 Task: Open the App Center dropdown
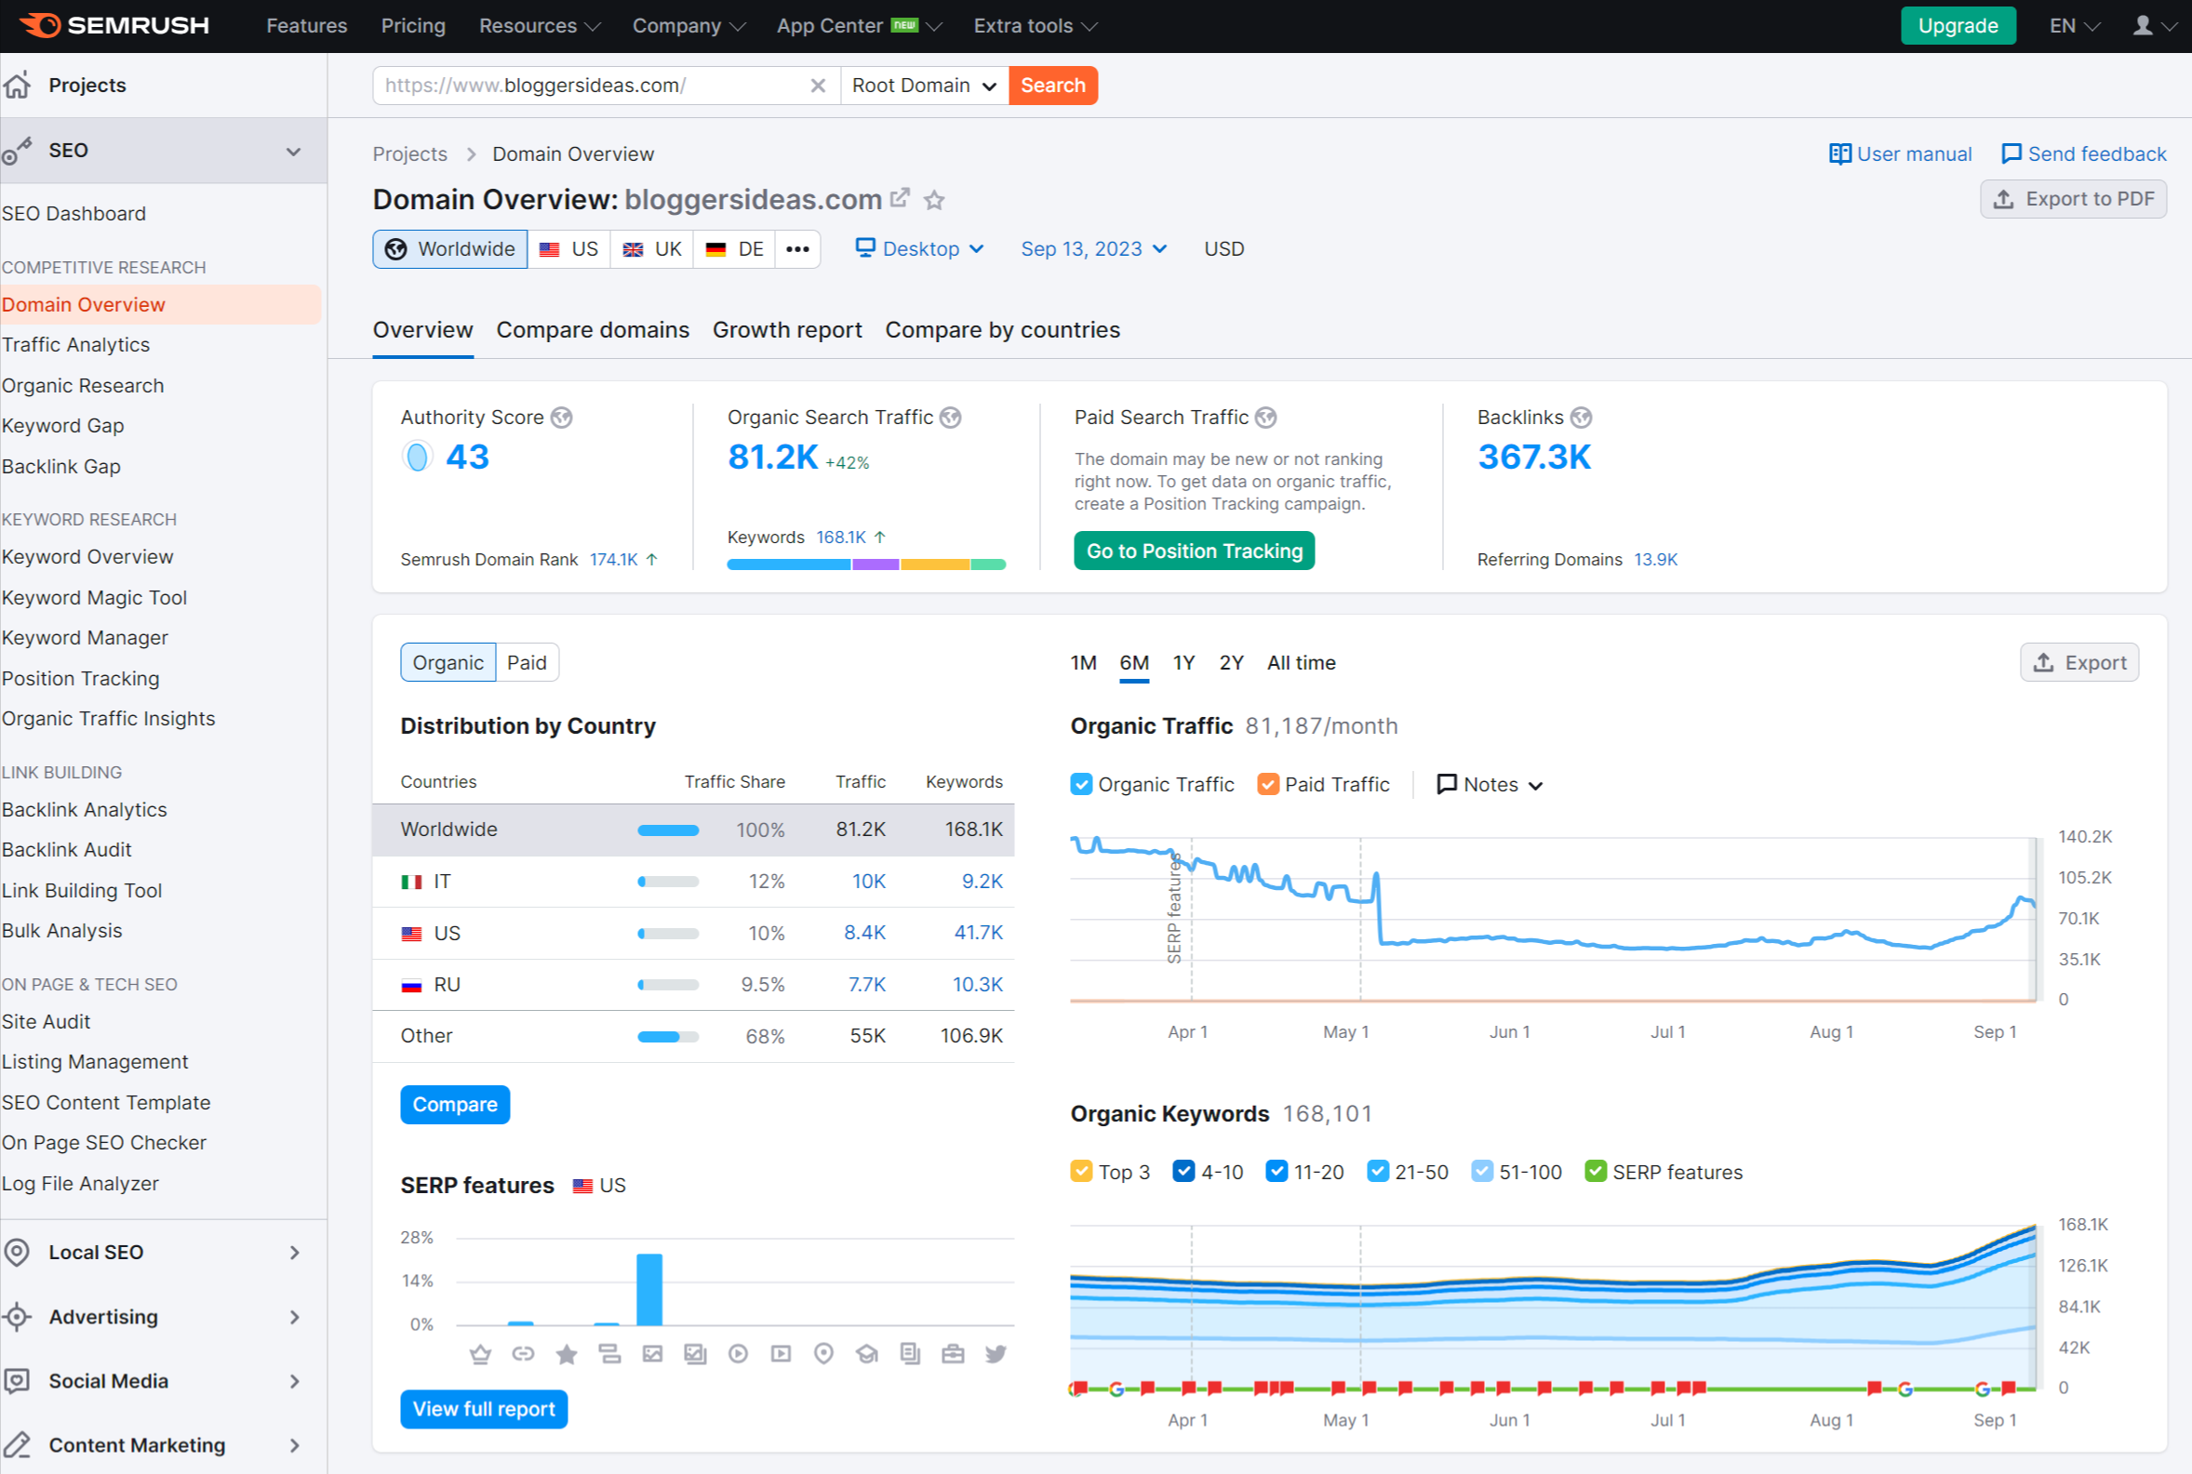tap(859, 25)
